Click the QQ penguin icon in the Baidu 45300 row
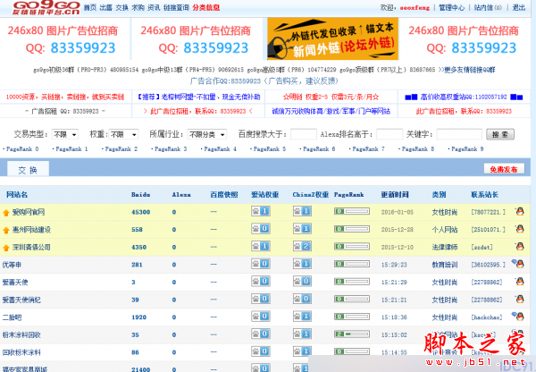Image resolution: width=536 pixels, height=372 pixels. coord(520,212)
